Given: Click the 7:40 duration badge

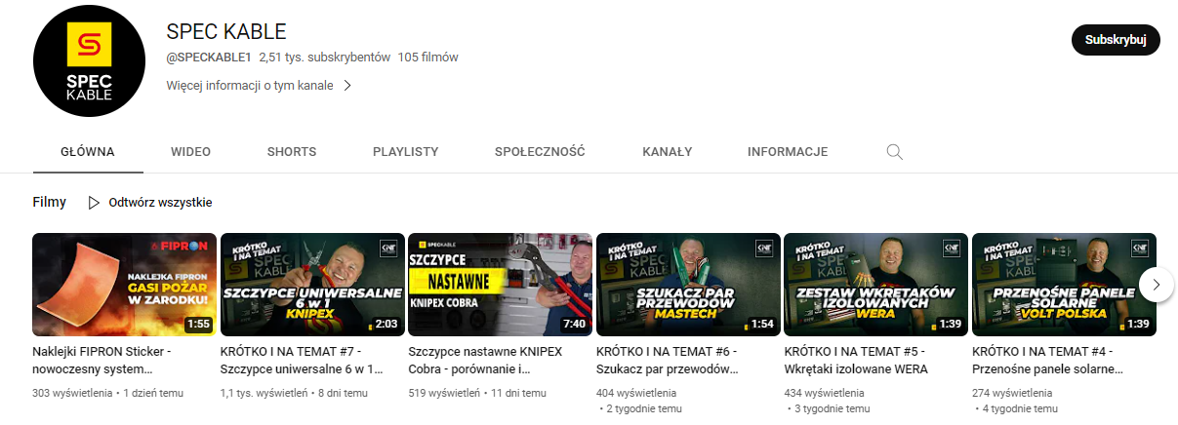Looking at the screenshot, I should (574, 324).
